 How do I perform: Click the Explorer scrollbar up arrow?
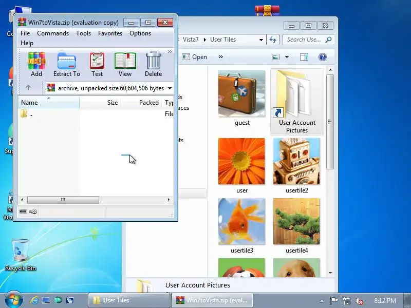[x=330, y=70]
